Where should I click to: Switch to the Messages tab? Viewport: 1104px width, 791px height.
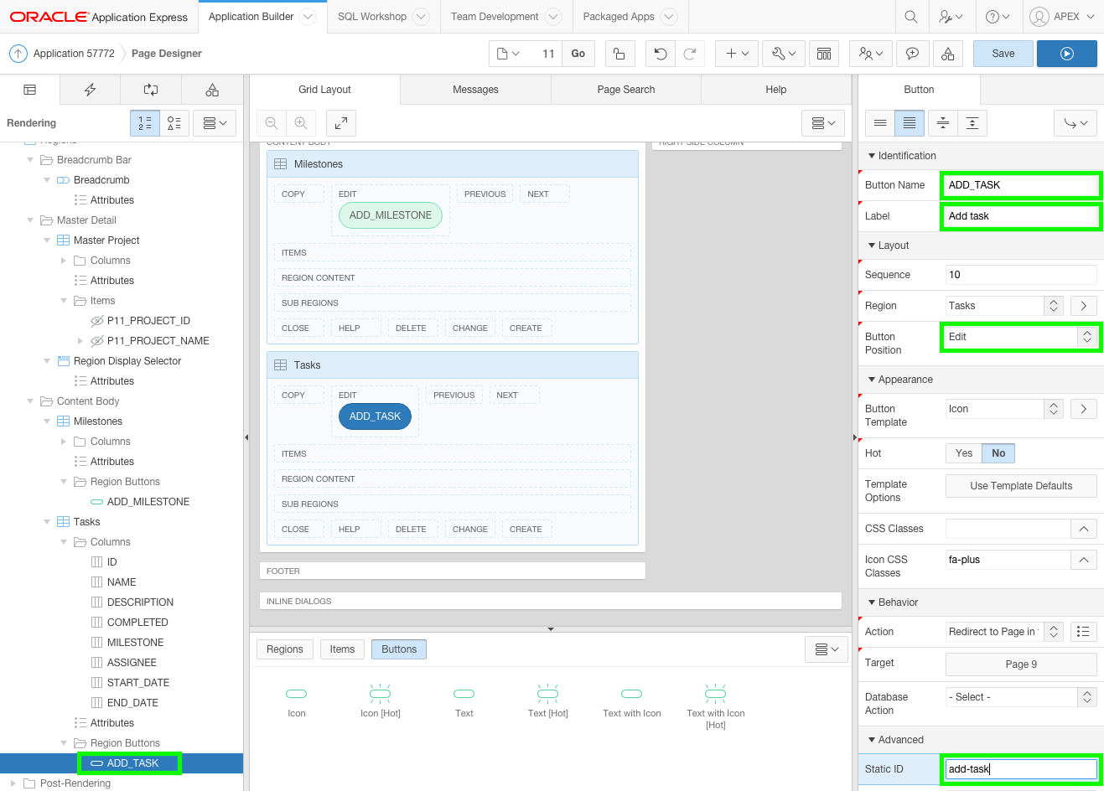[475, 89]
